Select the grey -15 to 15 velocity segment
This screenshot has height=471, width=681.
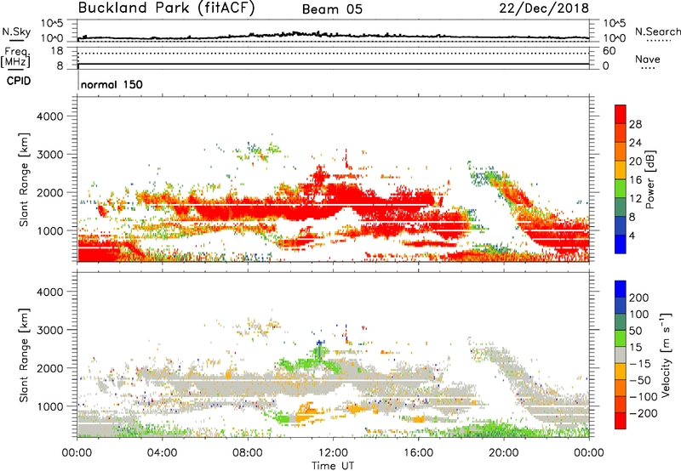621,355
